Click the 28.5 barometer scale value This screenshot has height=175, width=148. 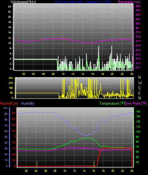138,6
